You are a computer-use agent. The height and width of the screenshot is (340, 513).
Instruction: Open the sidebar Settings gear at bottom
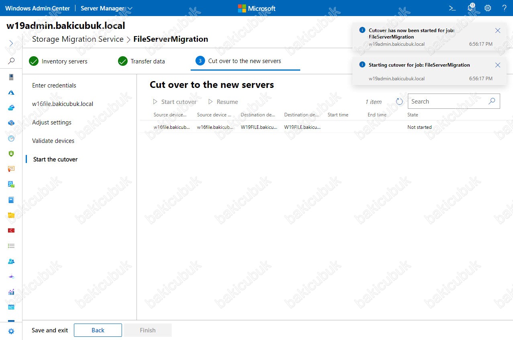point(11,331)
